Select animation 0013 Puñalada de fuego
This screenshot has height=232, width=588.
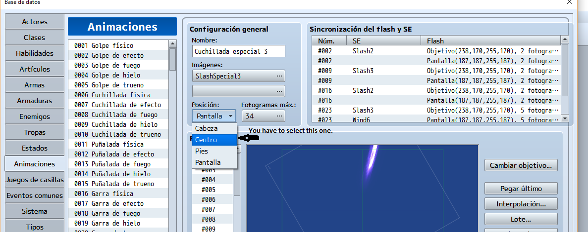point(118,164)
